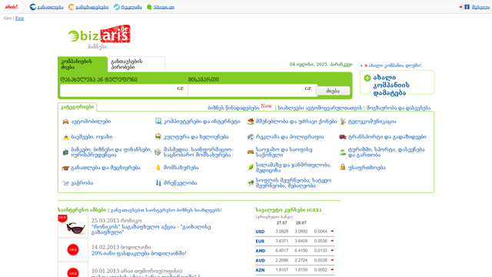Image resolution: width=492 pixels, height=277 pixels.
Task: Click the house icon for მშენებლობა და უძრავი ქონება
Action: (251, 122)
